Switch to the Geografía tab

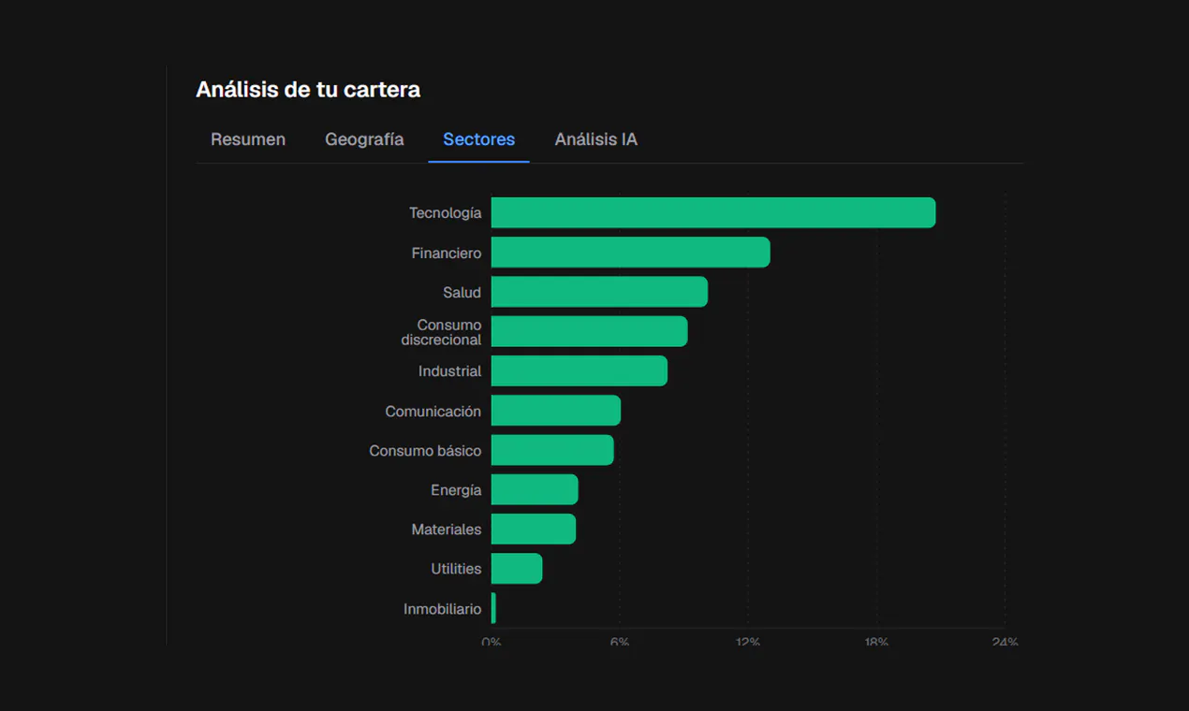[364, 139]
